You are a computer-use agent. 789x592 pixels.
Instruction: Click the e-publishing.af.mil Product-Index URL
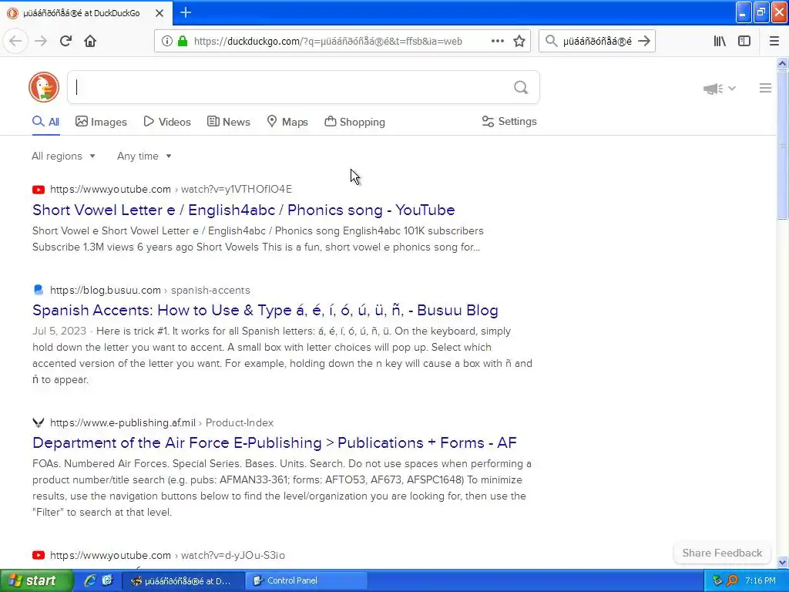click(162, 422)
